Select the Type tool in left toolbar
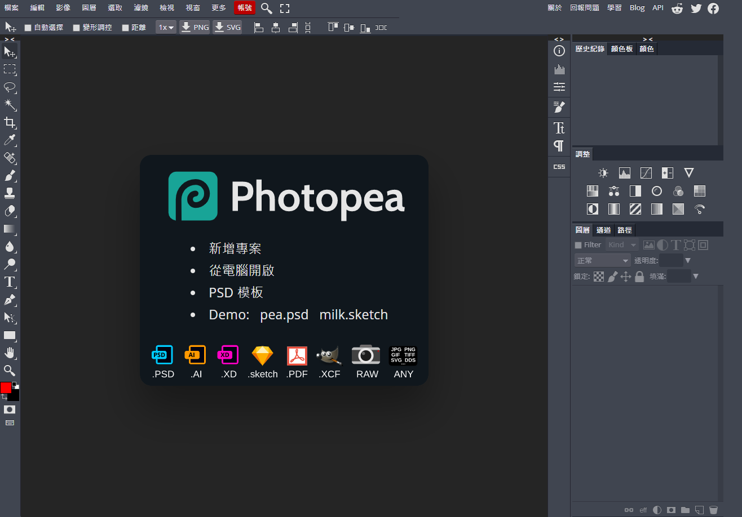742x517 pixels. pyautogui.click(x=10, y=282)
